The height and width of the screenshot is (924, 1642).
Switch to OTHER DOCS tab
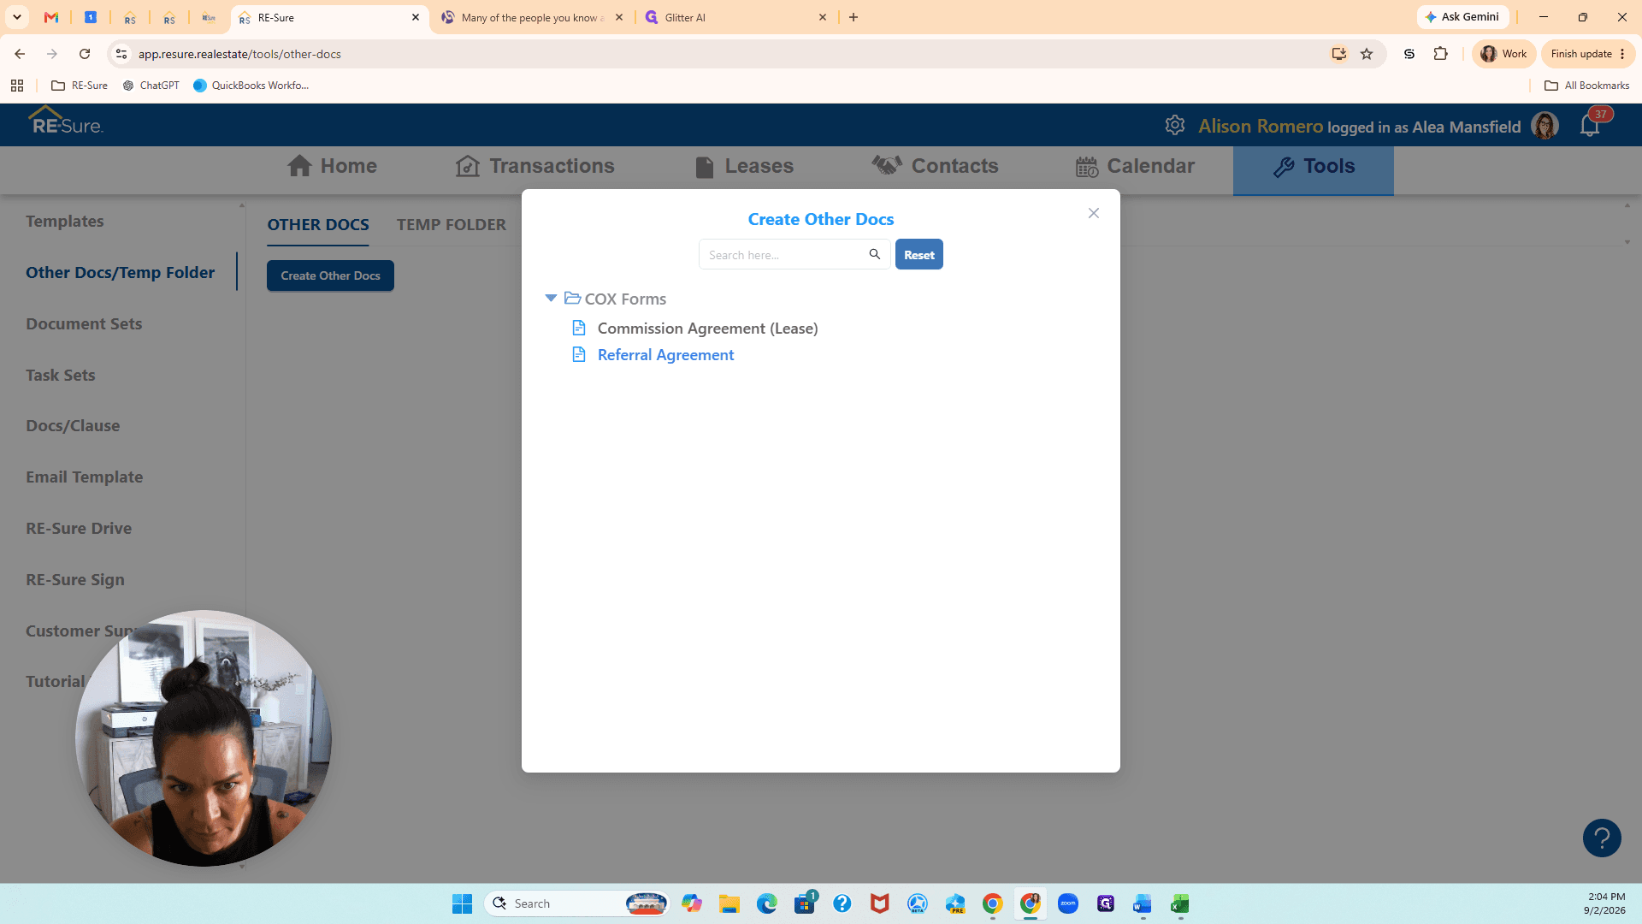point(318,225)
